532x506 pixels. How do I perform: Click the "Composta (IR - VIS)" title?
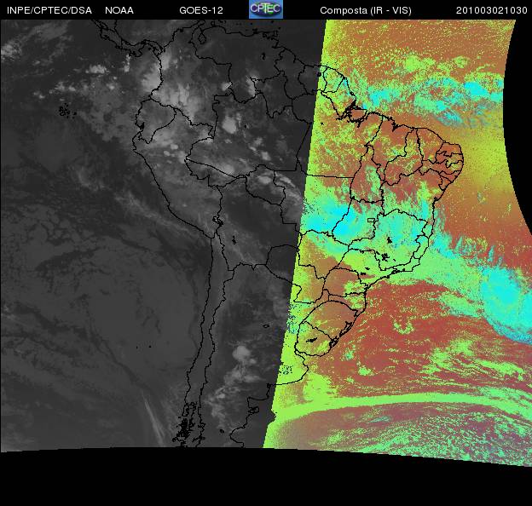click(x=366, y=11)
